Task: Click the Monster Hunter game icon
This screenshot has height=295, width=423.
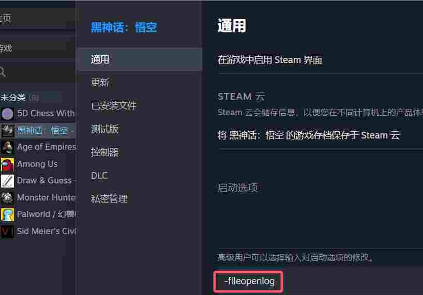Action: [x=7, y=198]
